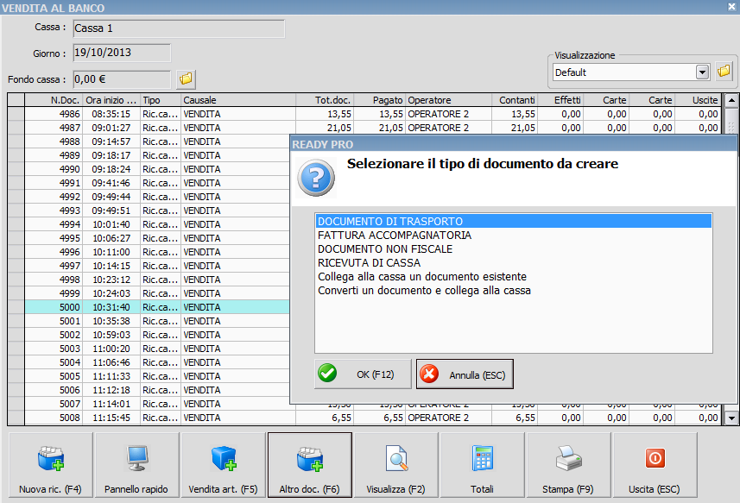This screenshot has width=740, height=503.
Task: Select row with document number 4987
Action: [x=373, y=128]
